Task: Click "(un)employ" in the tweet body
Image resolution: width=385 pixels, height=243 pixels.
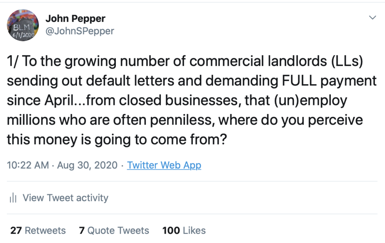Action: click(x=310, y=101)
